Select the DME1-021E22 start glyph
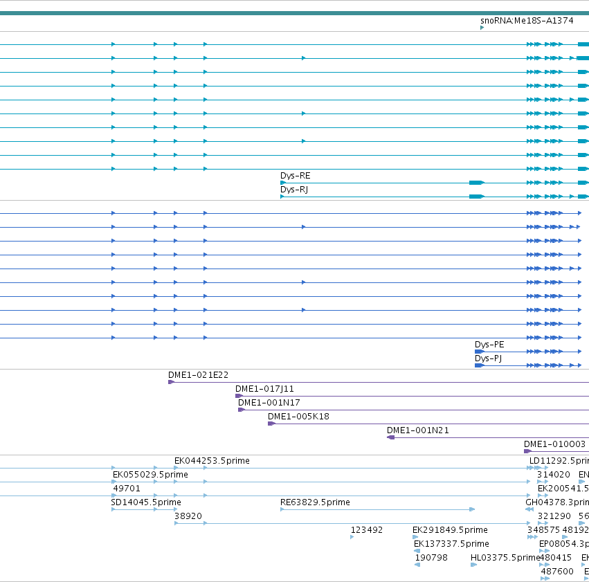The height and width of the screenshot is (582, 589). [x=171, y=382]
